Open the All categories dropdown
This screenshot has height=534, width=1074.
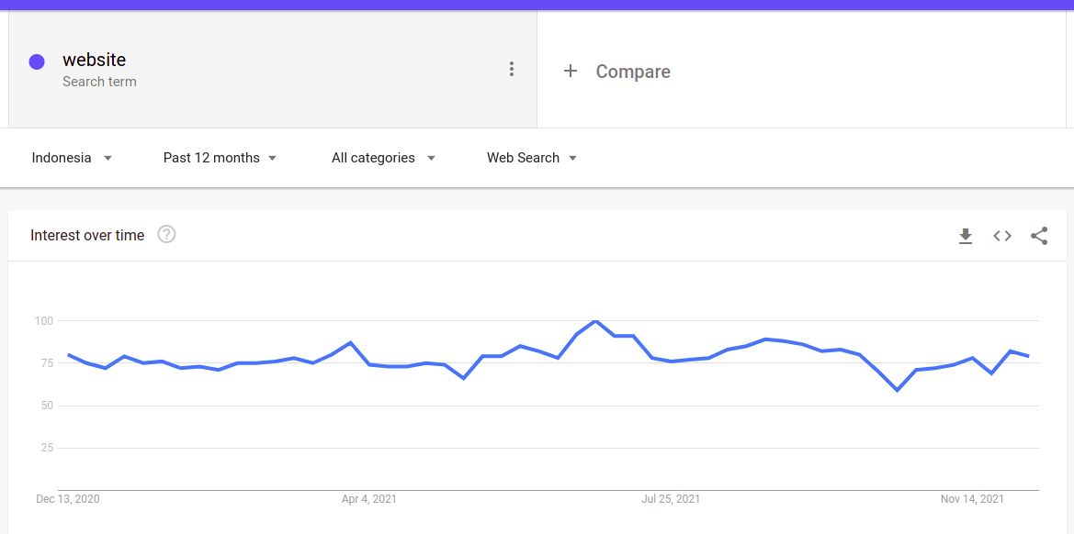(x=383, y=158)
